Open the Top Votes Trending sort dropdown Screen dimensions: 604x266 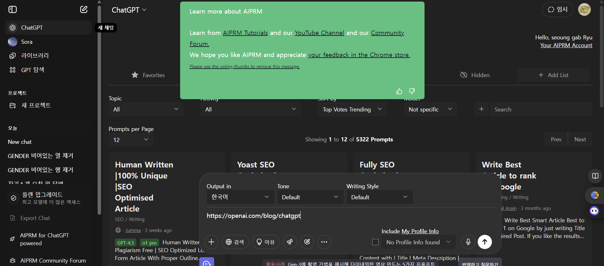point(352,109)
